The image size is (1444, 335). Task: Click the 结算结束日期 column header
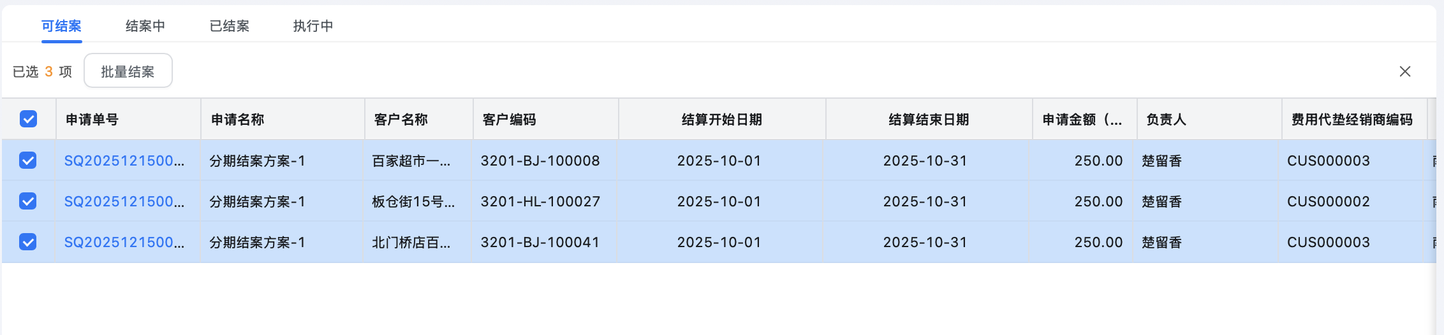point(929,119)
